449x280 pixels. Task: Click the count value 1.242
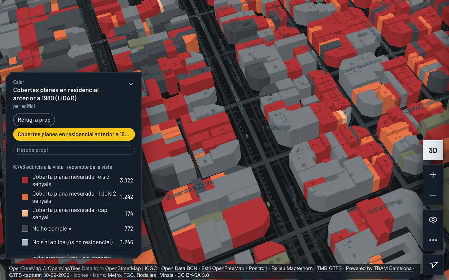pos(127,197)
